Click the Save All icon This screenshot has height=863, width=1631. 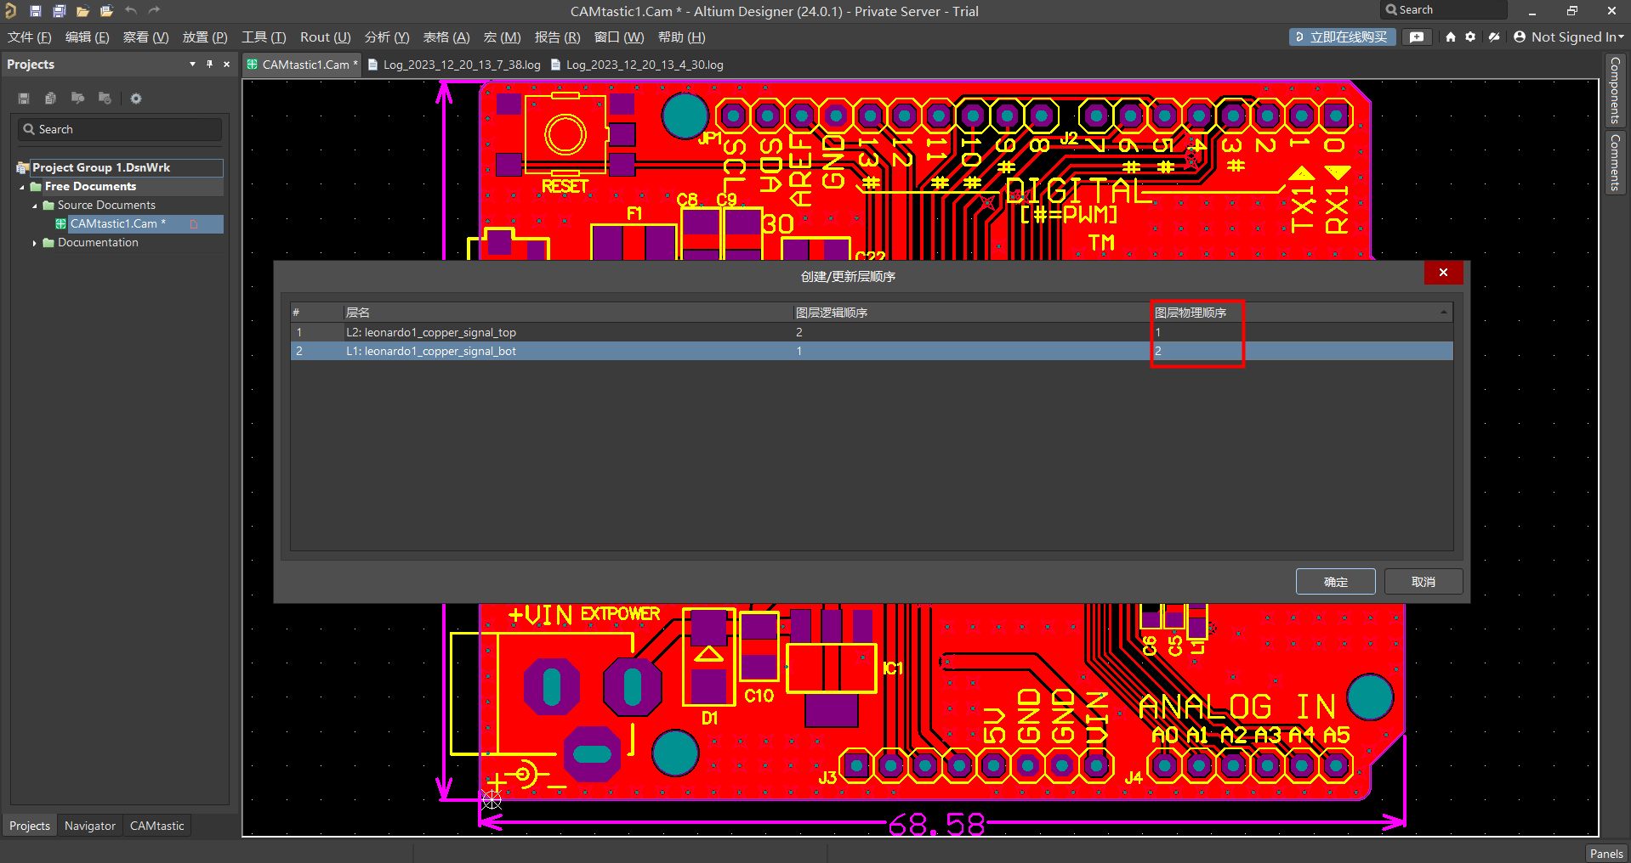point(60,11)
